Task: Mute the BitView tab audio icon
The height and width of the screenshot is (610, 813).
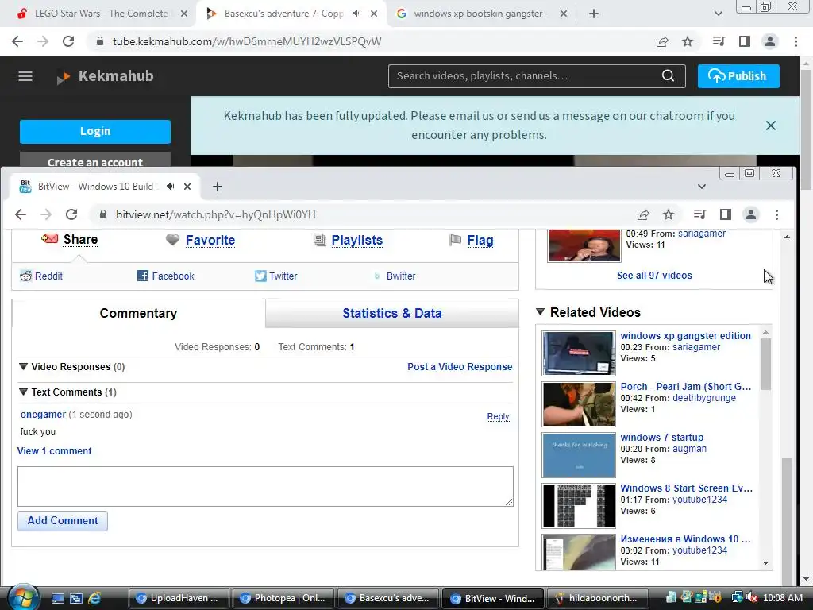Action: coord(171,186)
